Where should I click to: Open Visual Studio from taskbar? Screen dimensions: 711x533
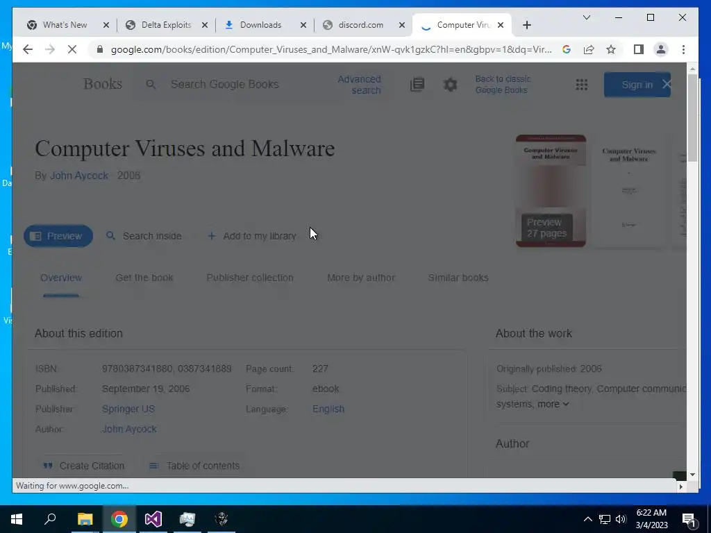(x=153, y=519)
